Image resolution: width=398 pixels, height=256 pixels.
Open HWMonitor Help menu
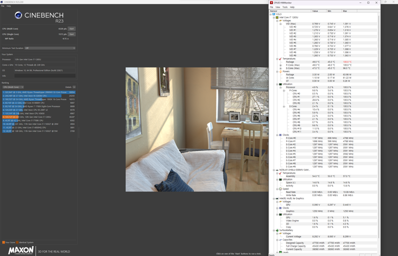pyautogui.click(x=292, y=7)
